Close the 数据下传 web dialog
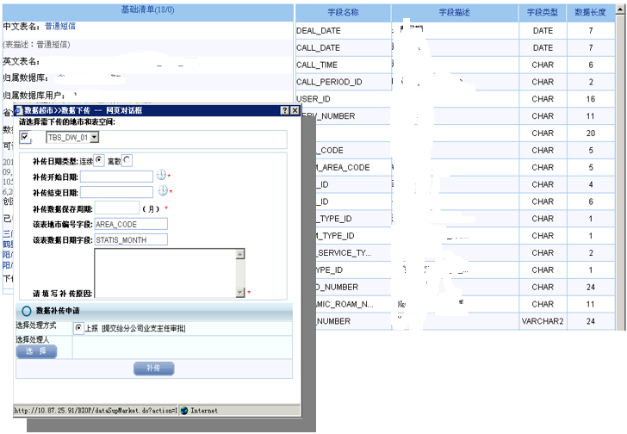 point(295,110)
